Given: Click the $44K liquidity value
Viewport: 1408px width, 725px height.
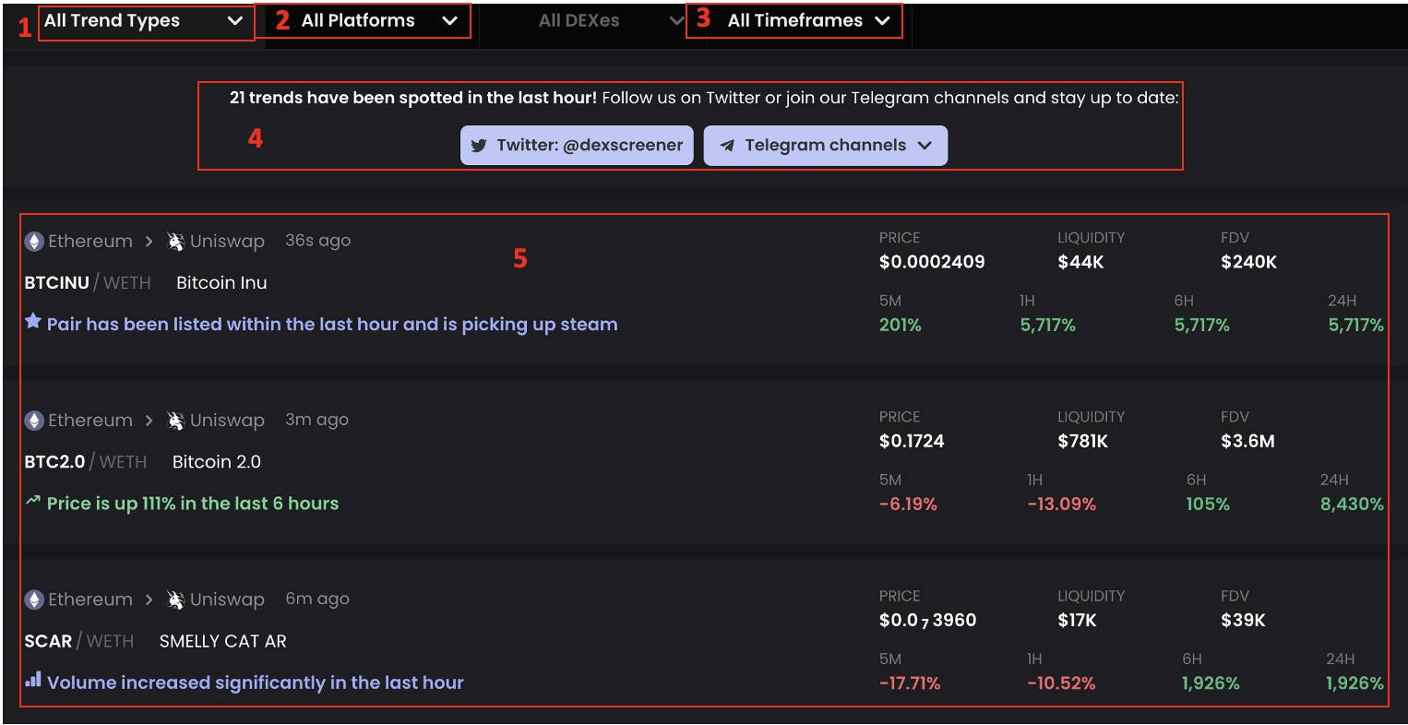Looking at the screenshot, I should point(1080,262).
